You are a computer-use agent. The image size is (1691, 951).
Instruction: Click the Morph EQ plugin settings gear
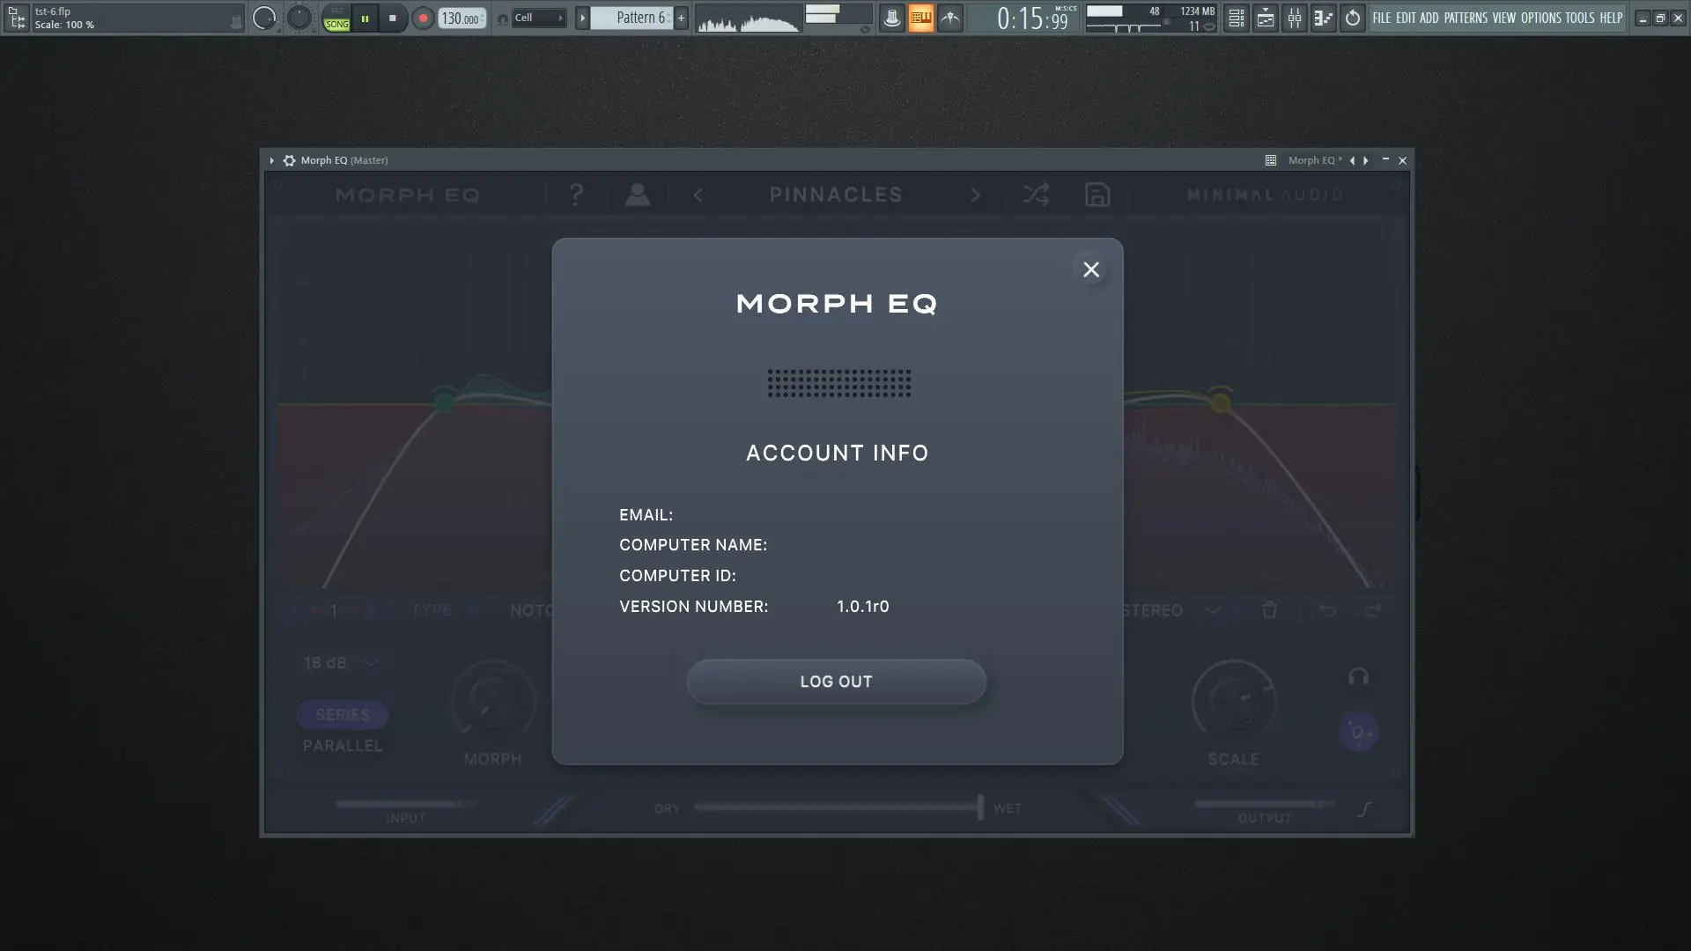(289, 160)
